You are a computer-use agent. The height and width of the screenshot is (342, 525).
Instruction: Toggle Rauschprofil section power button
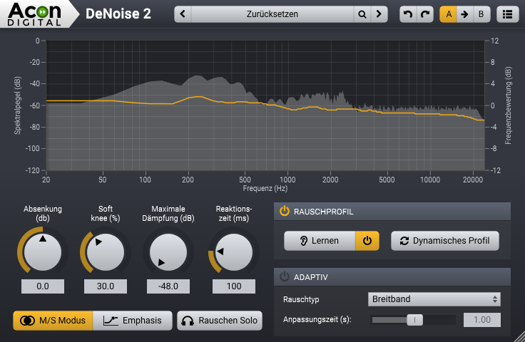pos(284,211)
